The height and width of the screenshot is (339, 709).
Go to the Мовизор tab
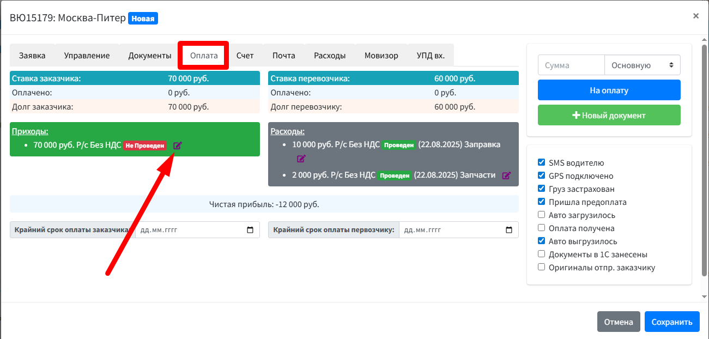pyautogui.click(x=381, y=56)
